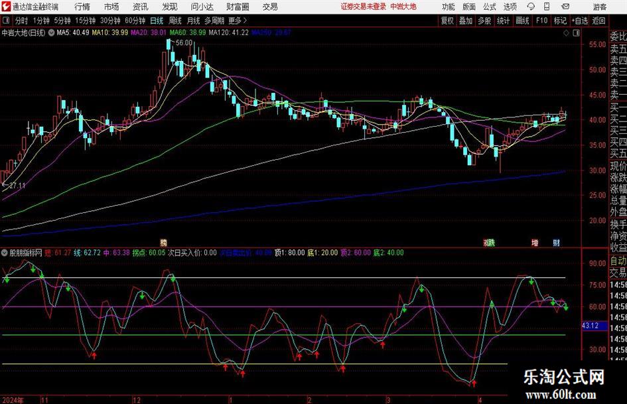Click the MA120: 41.22 indicator value
627x404 pixels.
(x=228, y=33)
